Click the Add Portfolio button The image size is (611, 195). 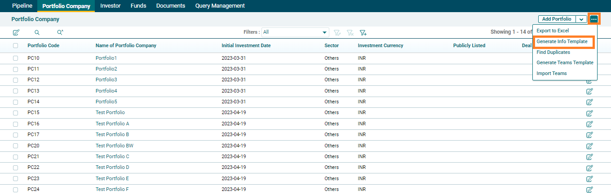[557, 19]
